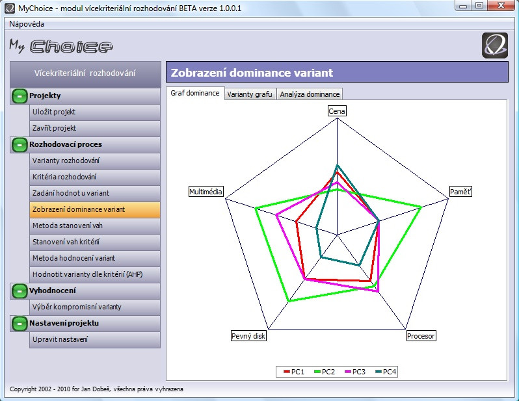Collapse the Vyhodnocení section

click(20, 291)
